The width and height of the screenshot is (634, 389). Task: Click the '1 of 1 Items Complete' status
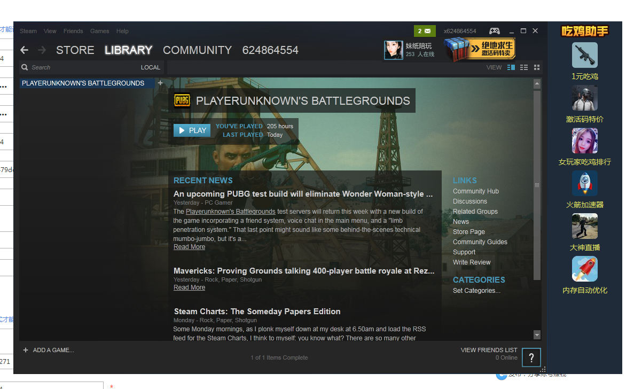click(279, 357)
